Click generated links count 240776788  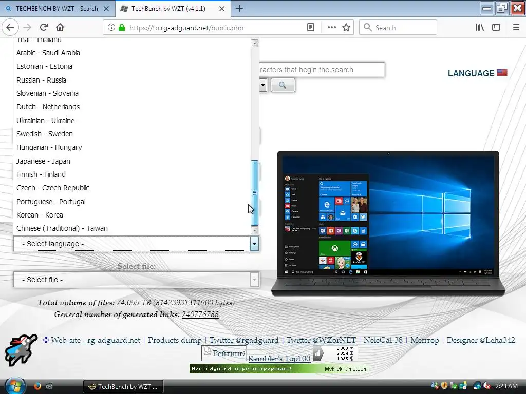click(200, 314)
